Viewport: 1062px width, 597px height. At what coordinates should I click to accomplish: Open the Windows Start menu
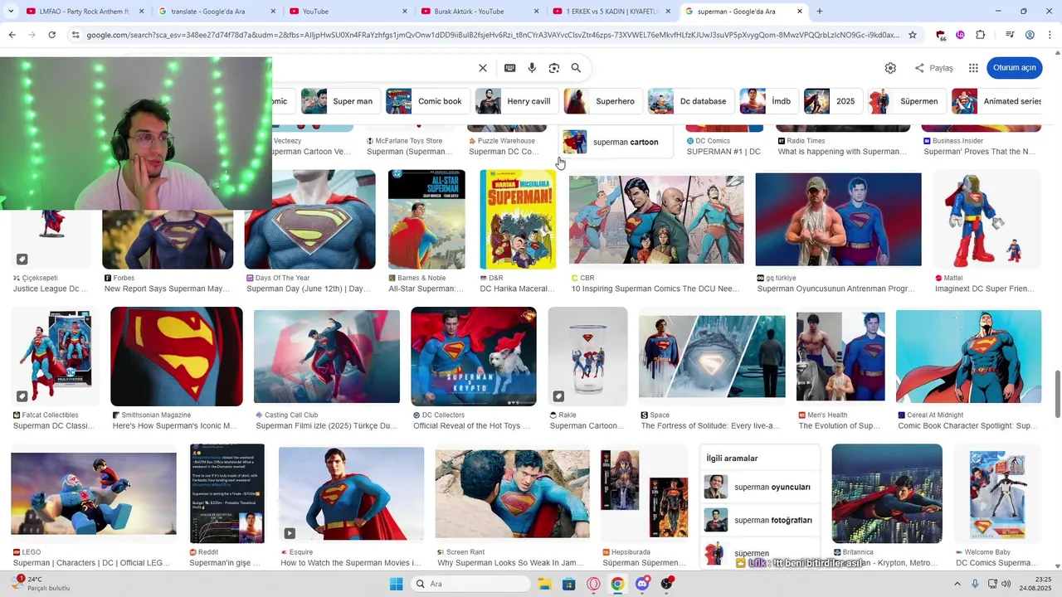[x=396, y=584]
